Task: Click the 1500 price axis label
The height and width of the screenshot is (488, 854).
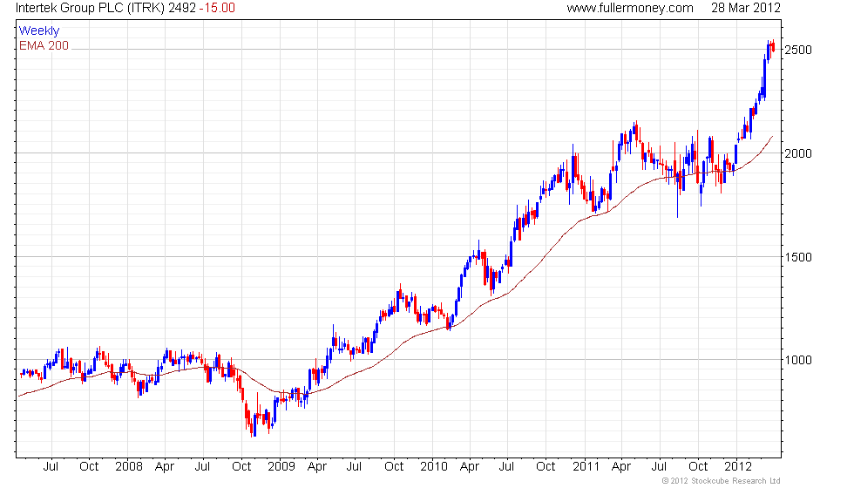Action: click(x=798, y=257)
